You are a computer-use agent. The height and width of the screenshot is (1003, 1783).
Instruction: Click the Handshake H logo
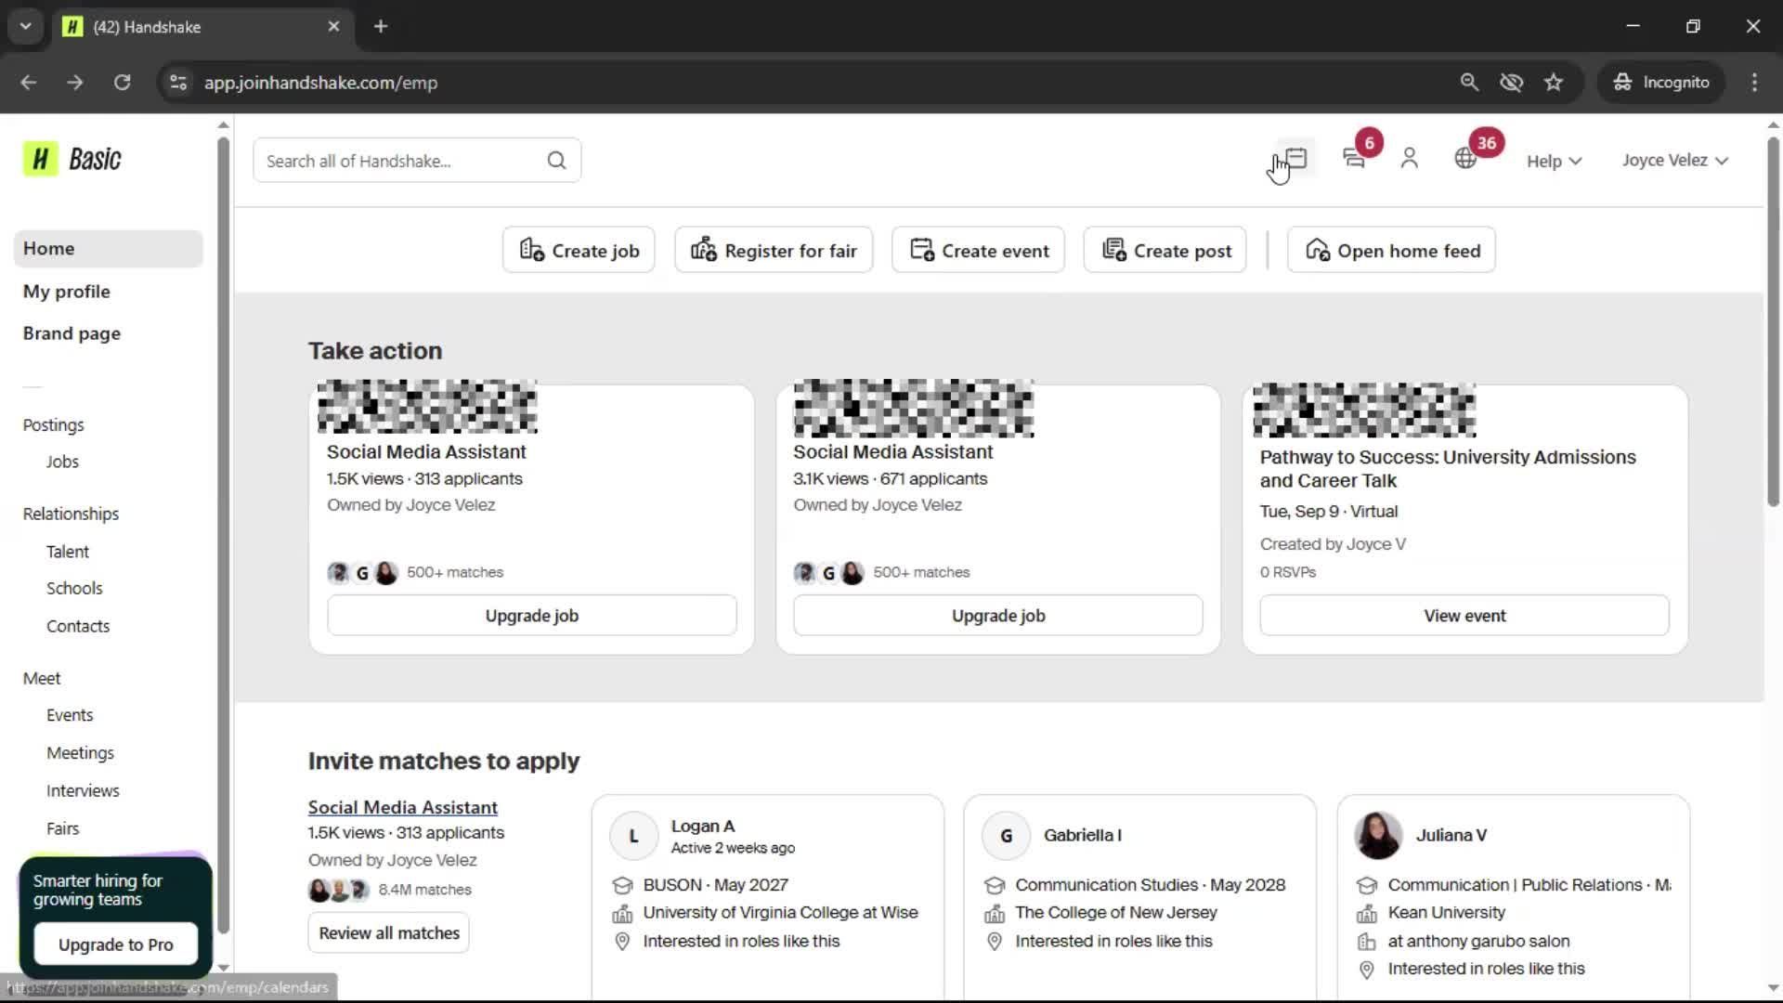tap(41, 159)
